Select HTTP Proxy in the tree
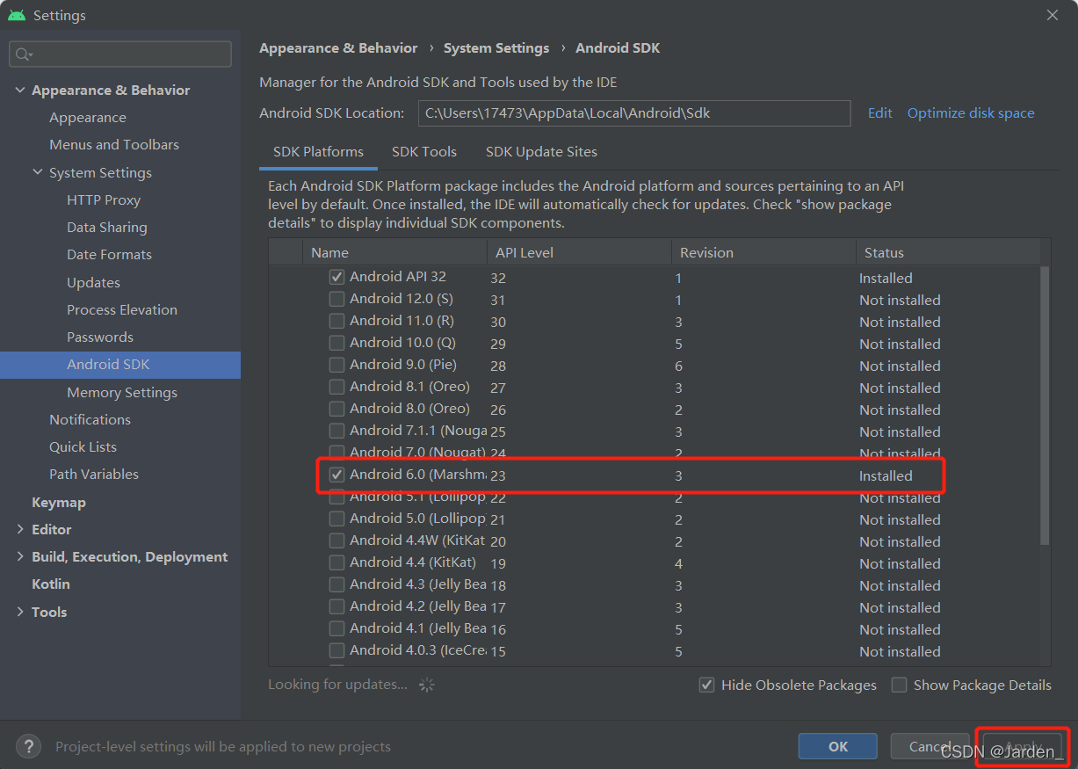This screenshot has height=769, width=1078. (104, 200)
